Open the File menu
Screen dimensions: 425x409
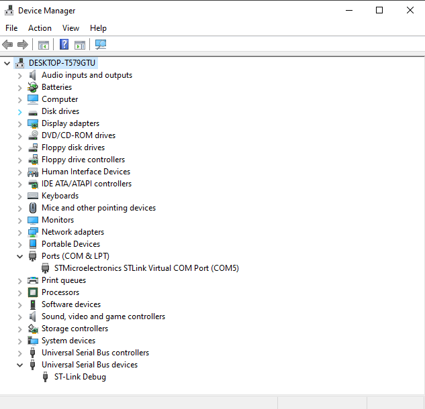pyautogui.click(x=11, y=28)
